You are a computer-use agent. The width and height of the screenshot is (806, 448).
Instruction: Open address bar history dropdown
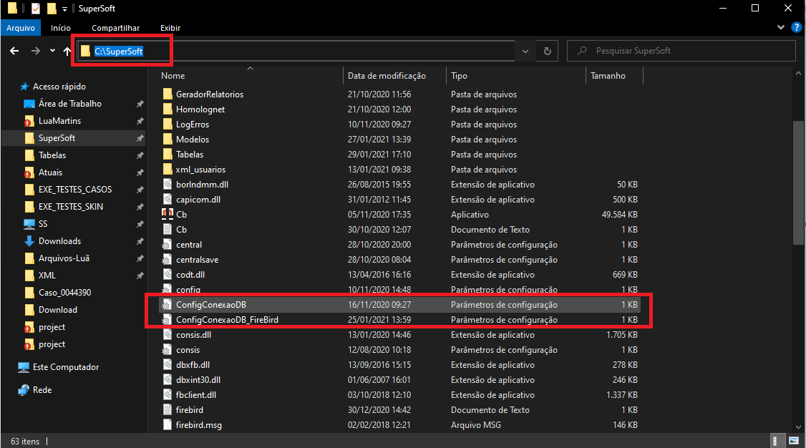pos(525,51)
